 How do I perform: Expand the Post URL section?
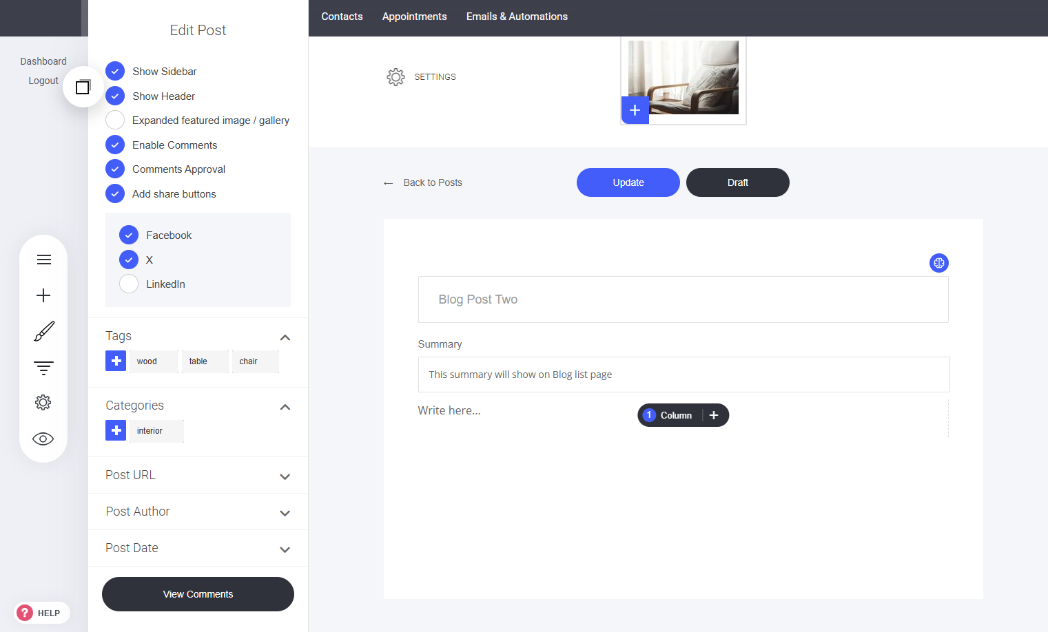point(285,476)
